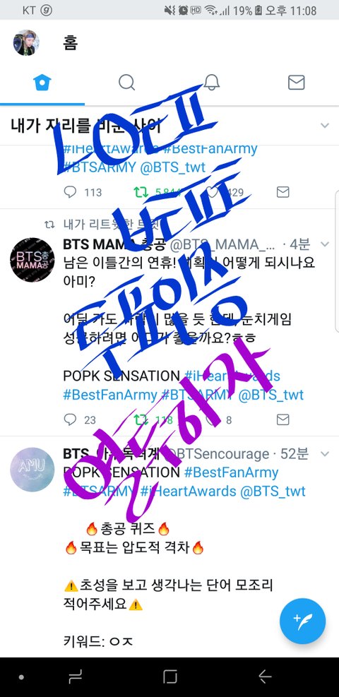Open the profile avatar menu
The width and height of the screenshot is (339, 697).
[x=26, y=43]
